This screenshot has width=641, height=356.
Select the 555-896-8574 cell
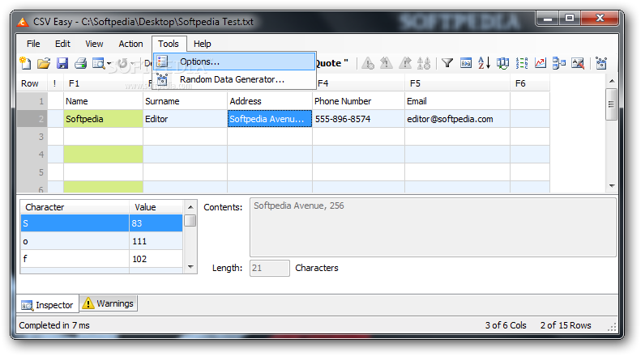358,119
